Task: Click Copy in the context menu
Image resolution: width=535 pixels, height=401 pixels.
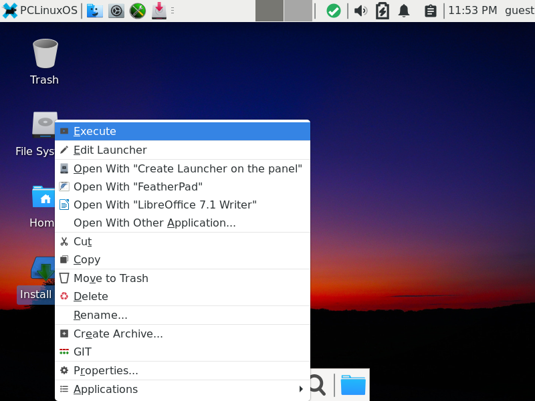Action: coord(183,260)
